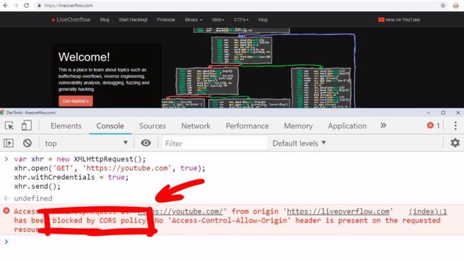464x261 pixels.
Task: Click the console input prompt line
Action: point(232,242)
